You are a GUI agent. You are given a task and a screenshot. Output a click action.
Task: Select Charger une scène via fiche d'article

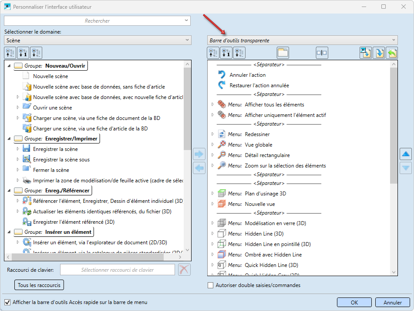point(90,129)
